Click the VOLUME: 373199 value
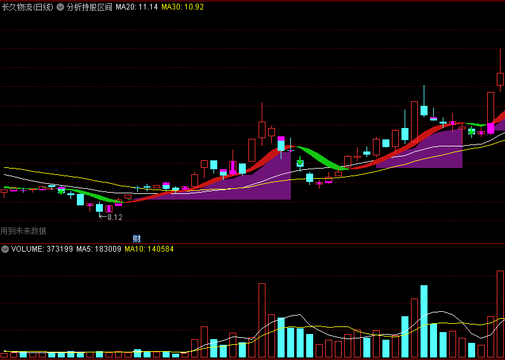The image size is (505, 360). (42, 249)
